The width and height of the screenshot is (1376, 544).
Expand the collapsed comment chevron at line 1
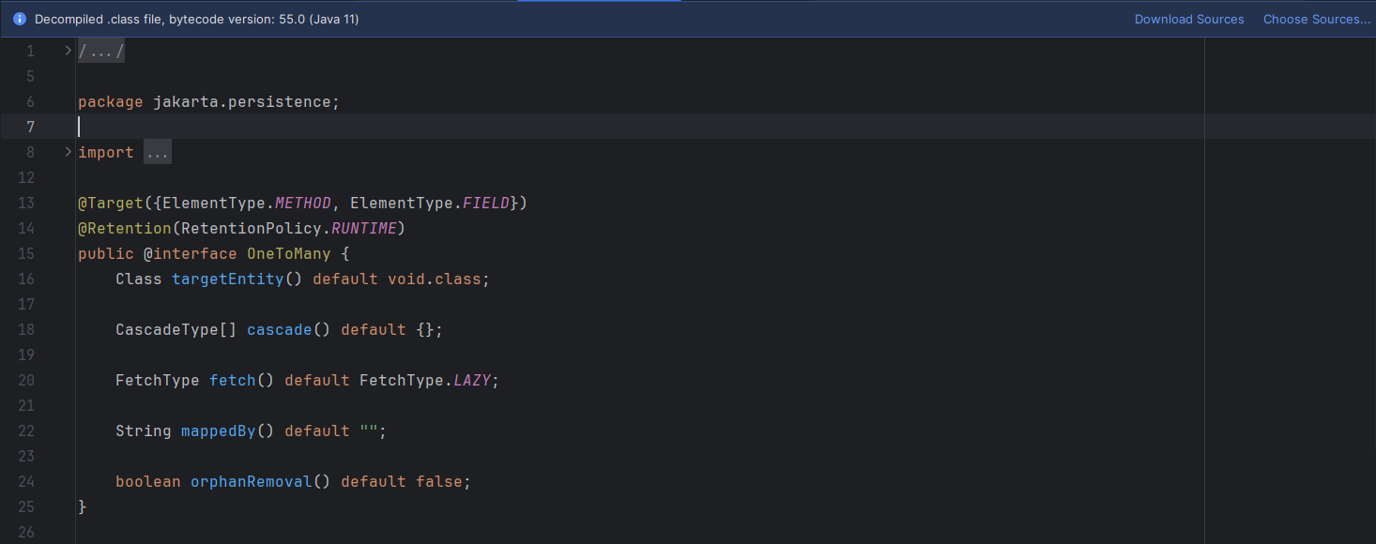(66, 50)
